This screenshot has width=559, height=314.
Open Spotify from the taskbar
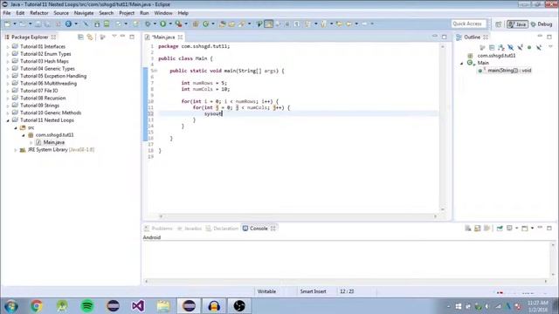point(87,306)
